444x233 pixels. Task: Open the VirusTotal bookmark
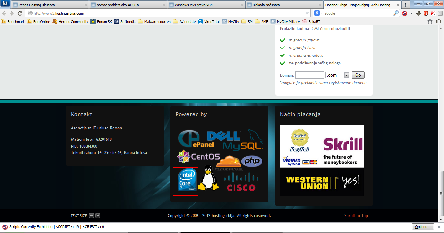209,21
